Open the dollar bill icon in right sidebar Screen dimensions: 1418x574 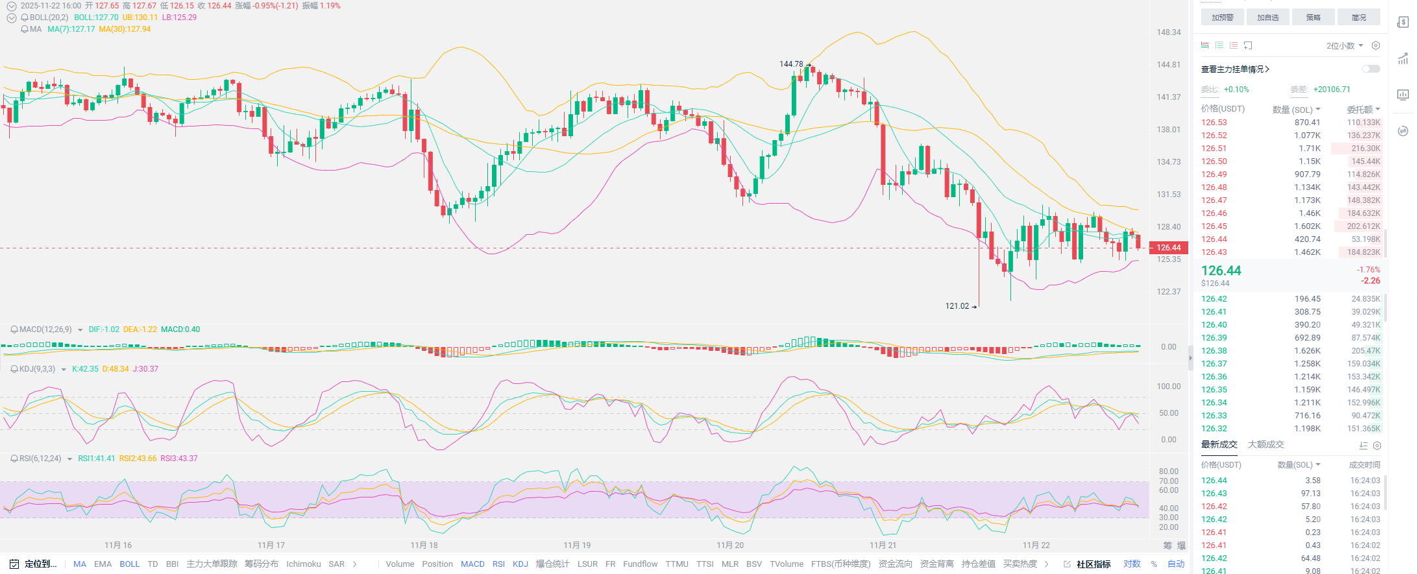click(1402, 23)
